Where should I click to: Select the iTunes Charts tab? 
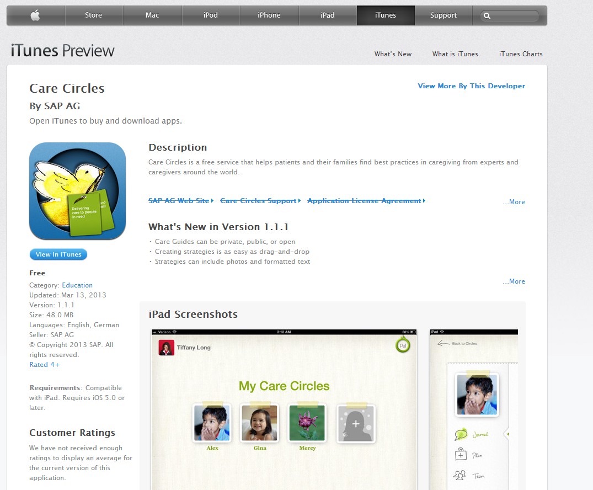coord(521,54)
